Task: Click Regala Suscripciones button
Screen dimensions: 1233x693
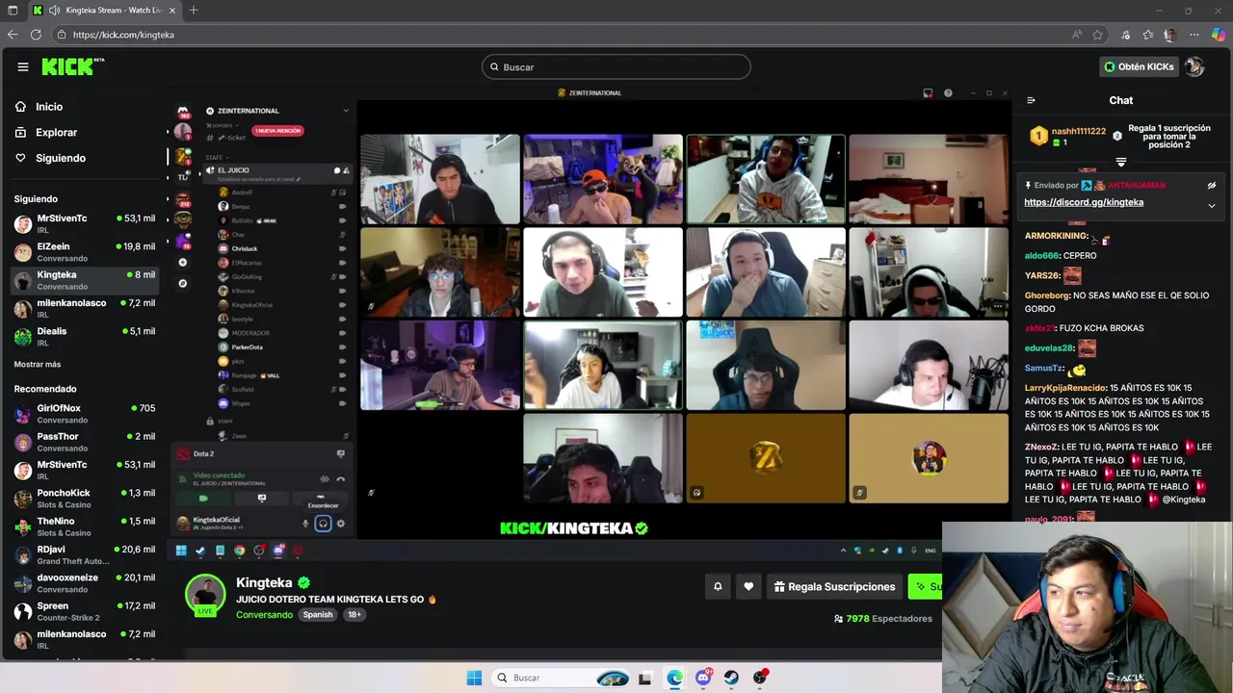Action: [834, 586]
